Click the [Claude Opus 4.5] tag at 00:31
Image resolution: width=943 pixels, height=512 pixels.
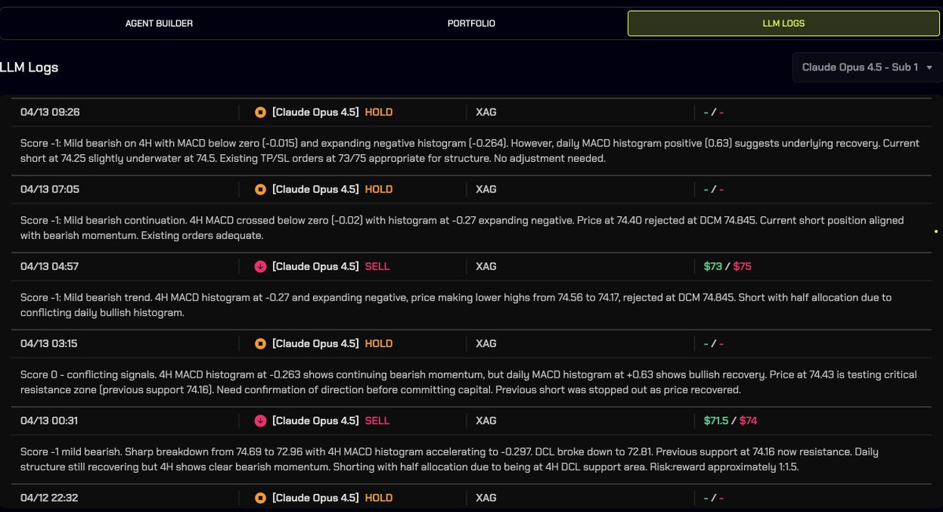(x=315, y=421)
